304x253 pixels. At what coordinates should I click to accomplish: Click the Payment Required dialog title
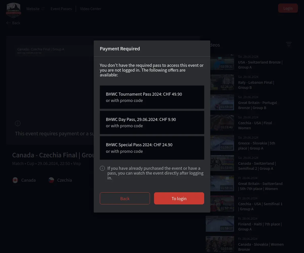pos(120,49)
